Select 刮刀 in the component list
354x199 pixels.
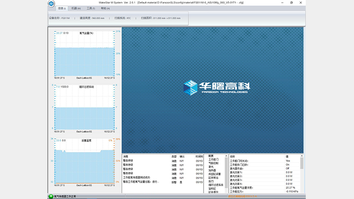point(211,181)
